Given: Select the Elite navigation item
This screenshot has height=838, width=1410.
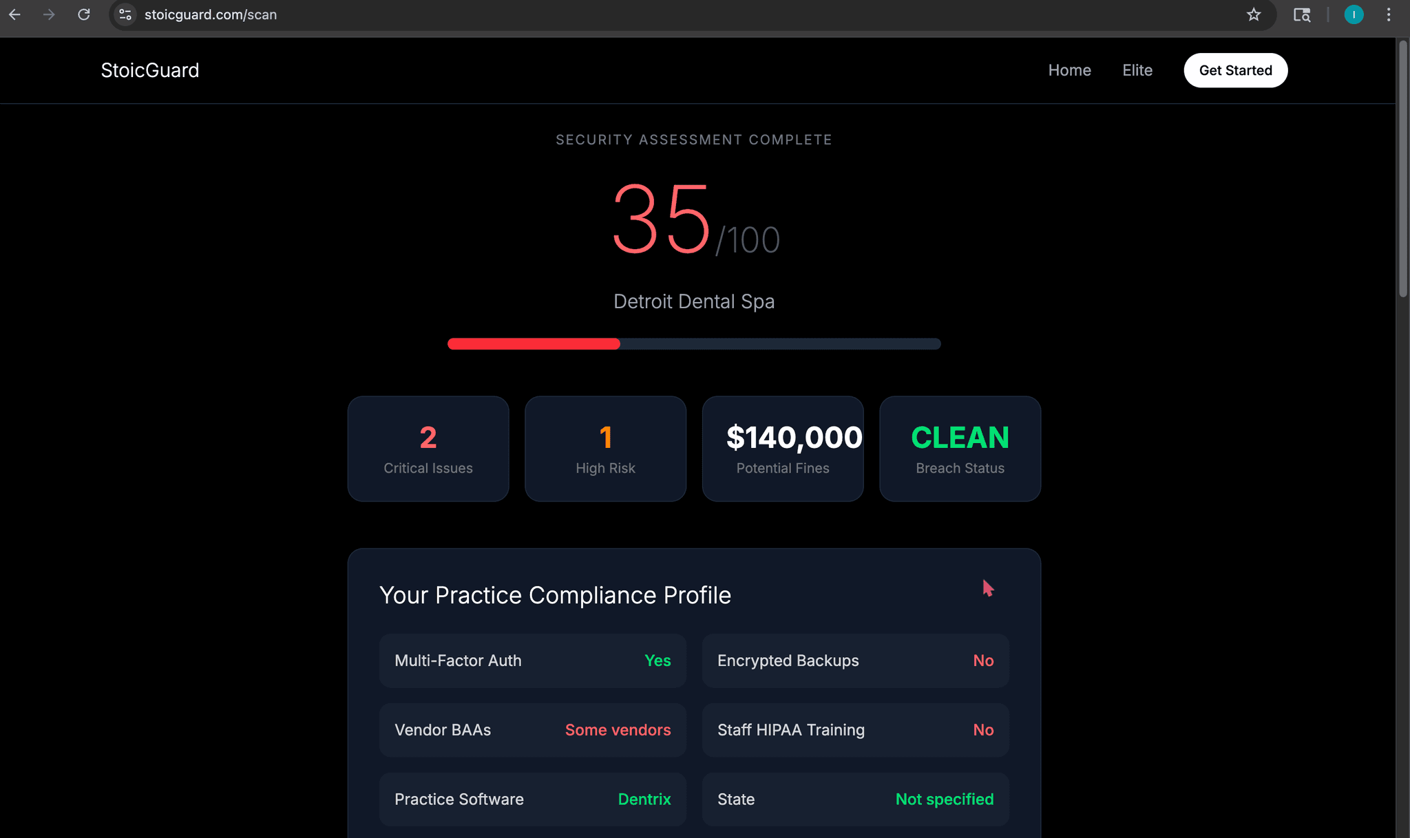Looking at the screenshot, I should pos(1137,69).
